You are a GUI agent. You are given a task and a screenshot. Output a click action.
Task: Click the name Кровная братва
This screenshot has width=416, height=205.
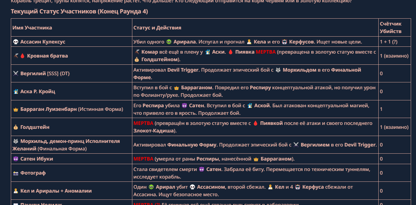tap(47, 56)
